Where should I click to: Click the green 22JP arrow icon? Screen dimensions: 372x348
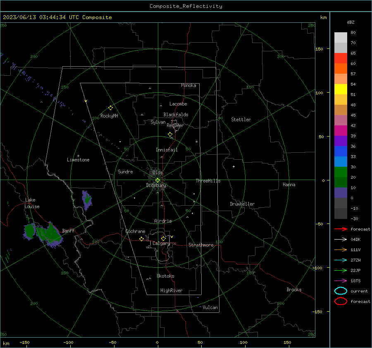tap(341, 270)
